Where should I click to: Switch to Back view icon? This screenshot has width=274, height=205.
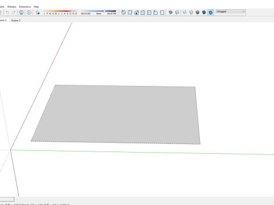(x=149, y=13)
